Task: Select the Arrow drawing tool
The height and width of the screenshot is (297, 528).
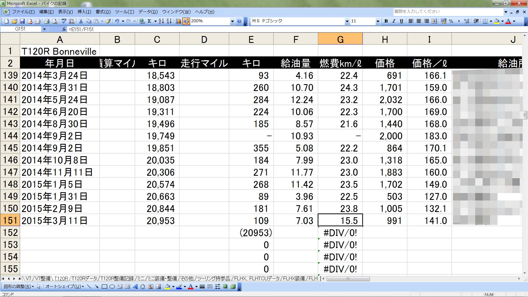Action: [97, 287]
